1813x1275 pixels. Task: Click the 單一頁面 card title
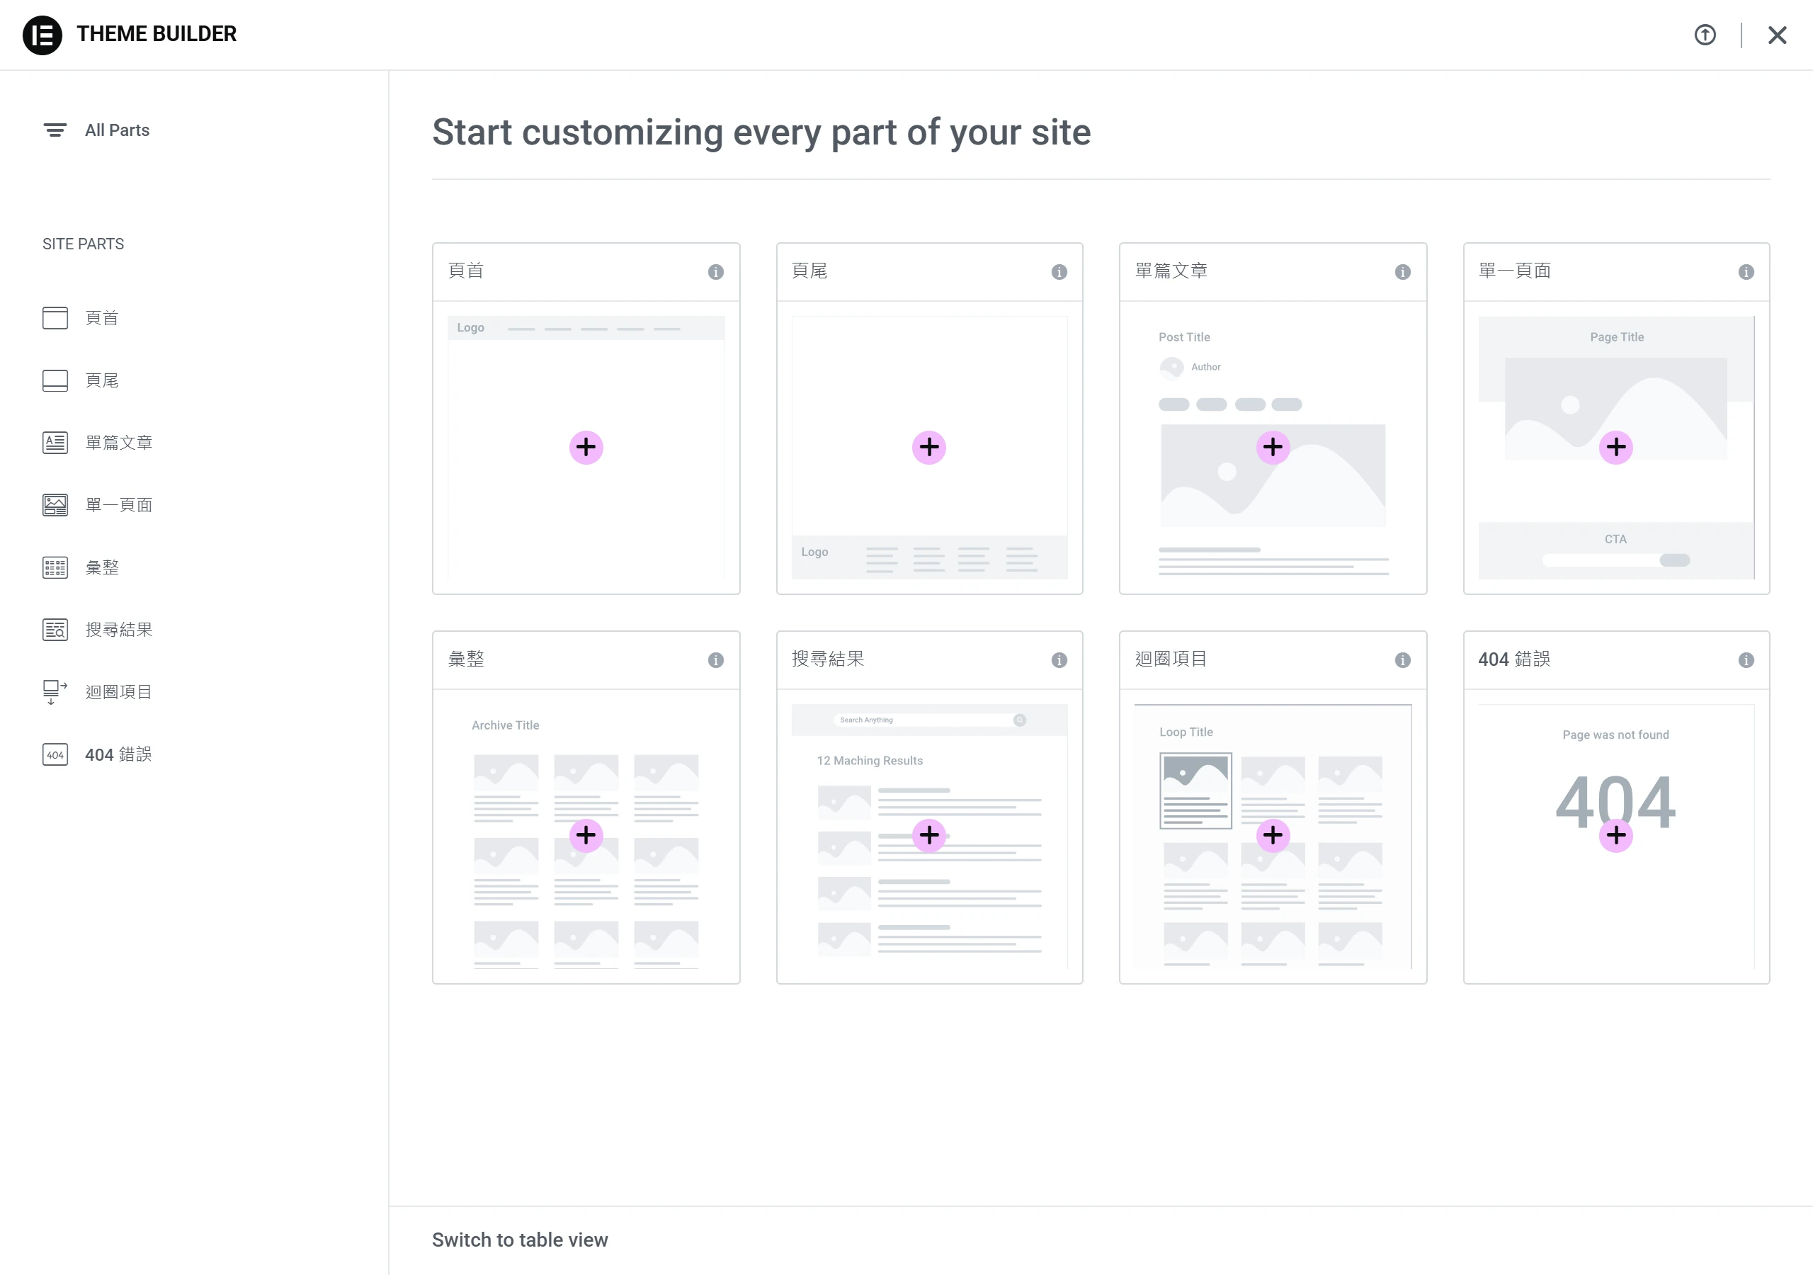1515,271
